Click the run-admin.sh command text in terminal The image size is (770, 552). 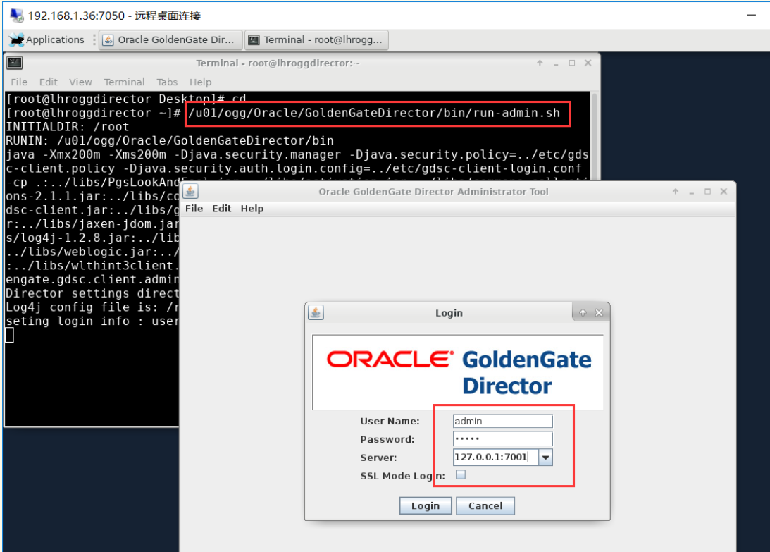coord(374,113)
